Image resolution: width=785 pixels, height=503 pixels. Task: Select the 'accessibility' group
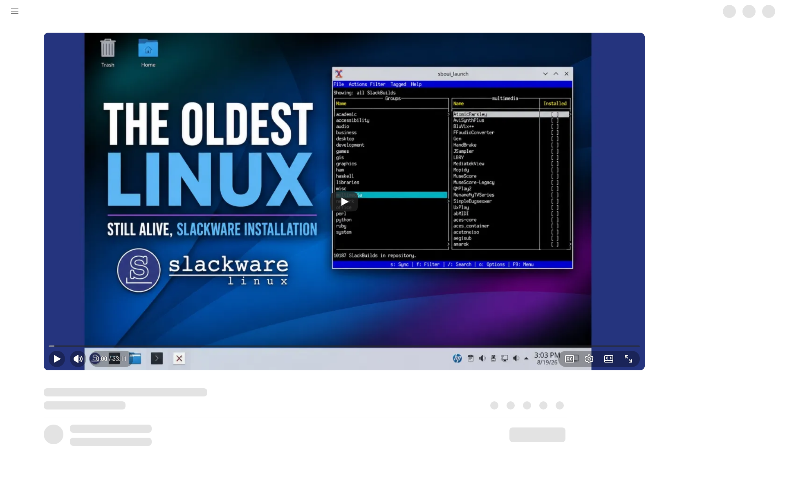click(352, 120)
